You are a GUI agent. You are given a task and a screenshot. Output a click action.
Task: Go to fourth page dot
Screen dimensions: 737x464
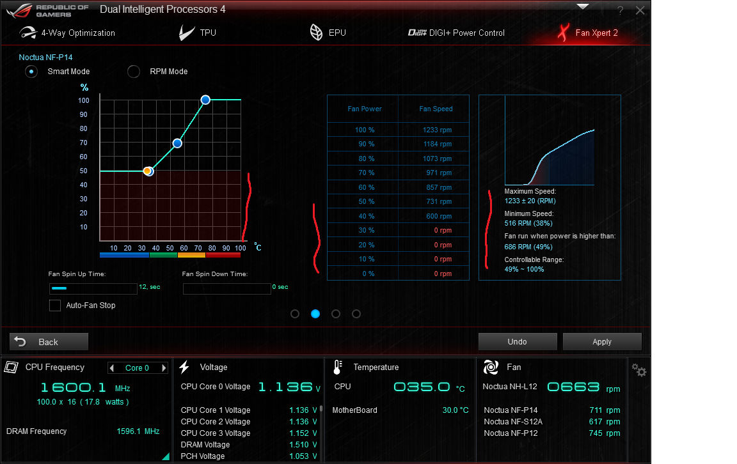click(x=356, y=314)
